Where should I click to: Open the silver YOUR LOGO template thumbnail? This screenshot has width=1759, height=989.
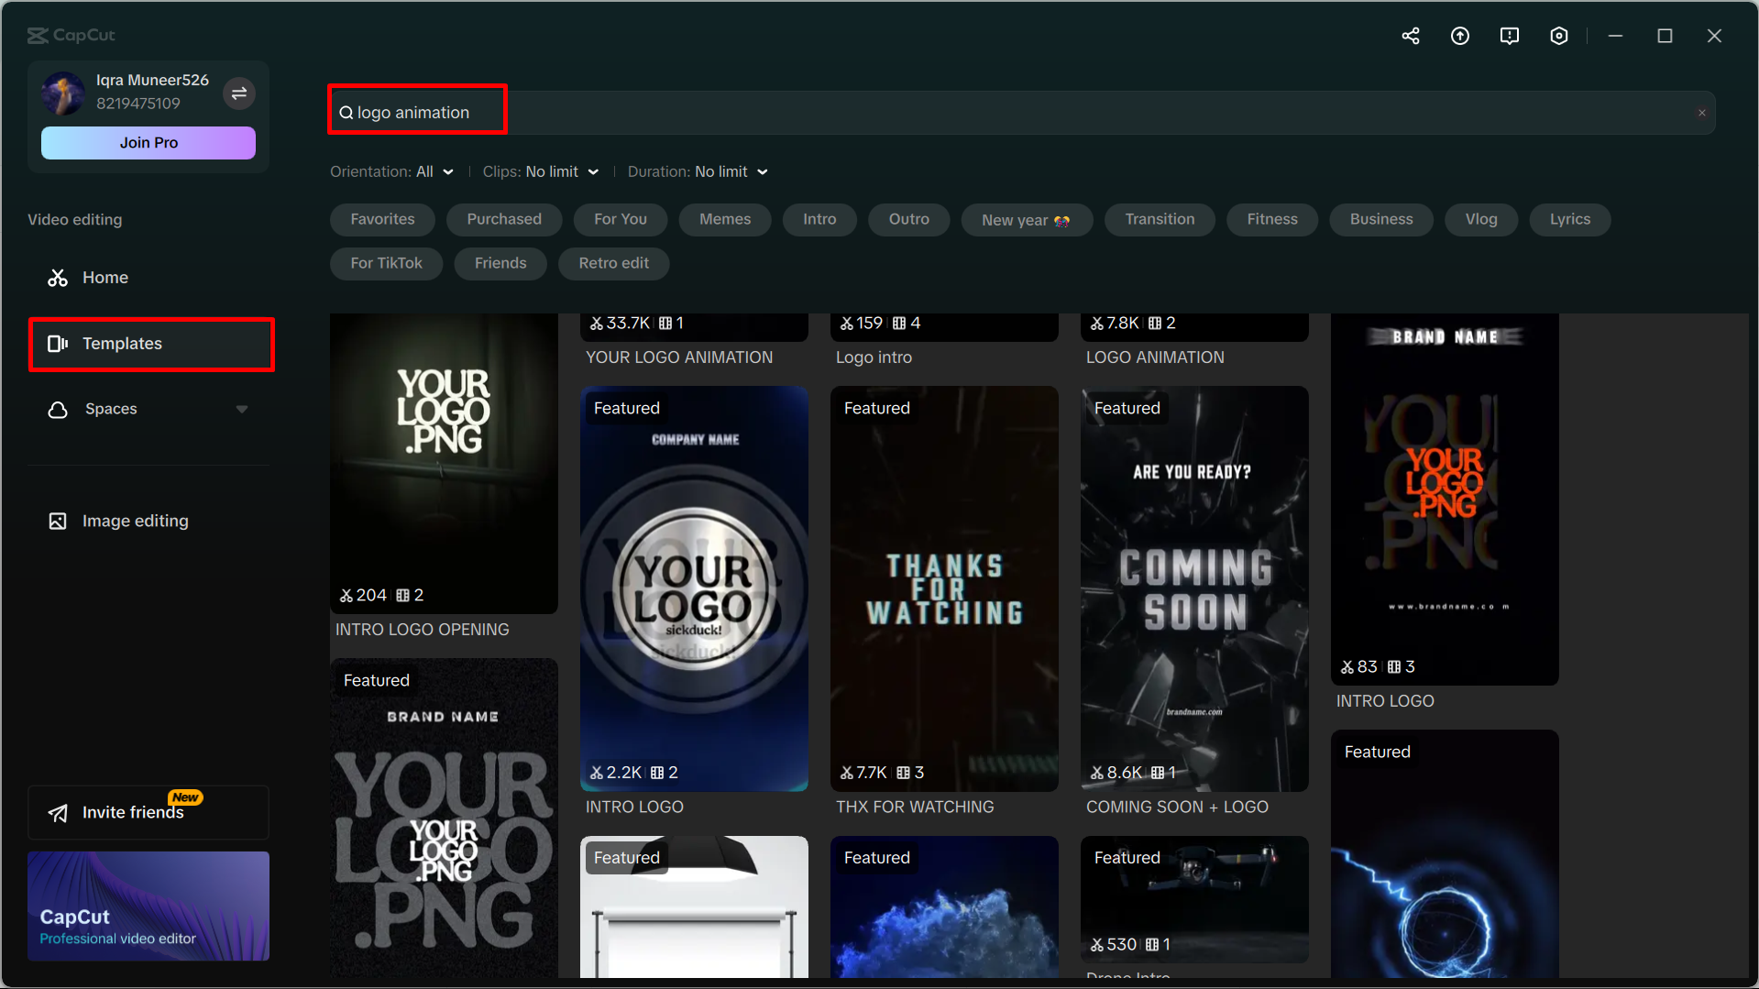click(694, 588)
